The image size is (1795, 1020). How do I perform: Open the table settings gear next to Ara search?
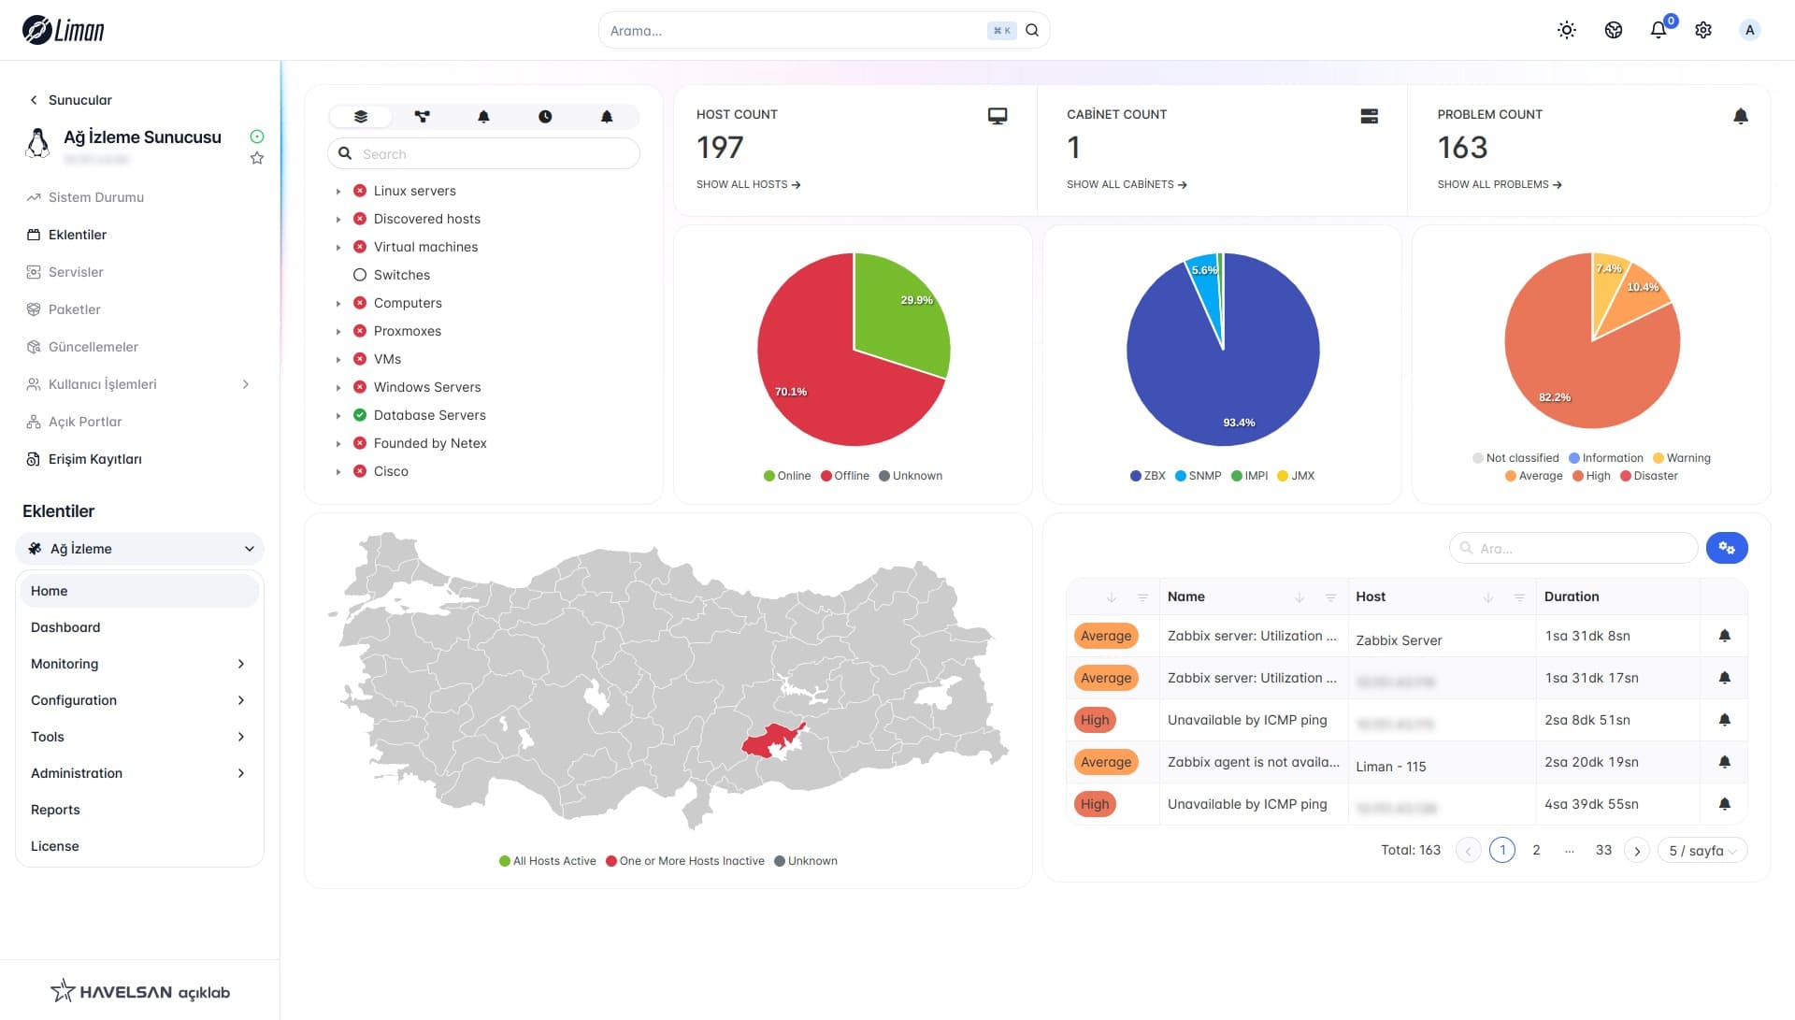tap(1727, 548)
